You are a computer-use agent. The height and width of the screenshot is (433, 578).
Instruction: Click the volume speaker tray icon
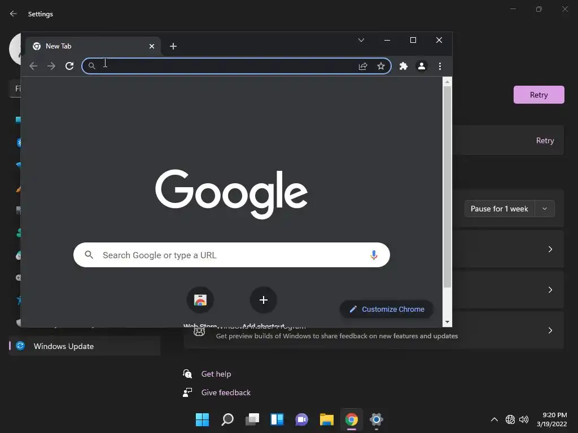point(524,419)
